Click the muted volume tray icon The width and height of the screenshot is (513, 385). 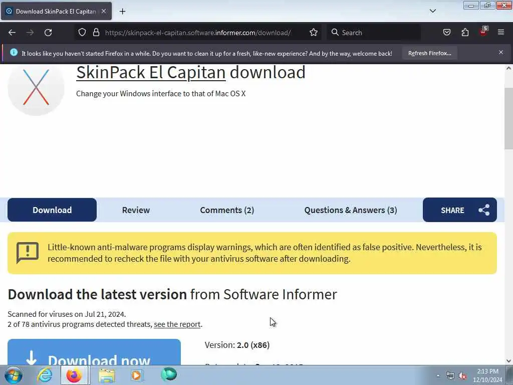point(462,376)
